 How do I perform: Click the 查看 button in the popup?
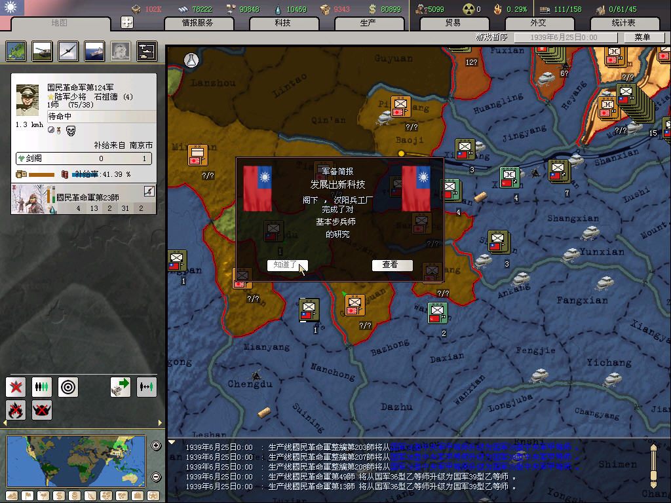pyautogui.click(x=392, y=265)
